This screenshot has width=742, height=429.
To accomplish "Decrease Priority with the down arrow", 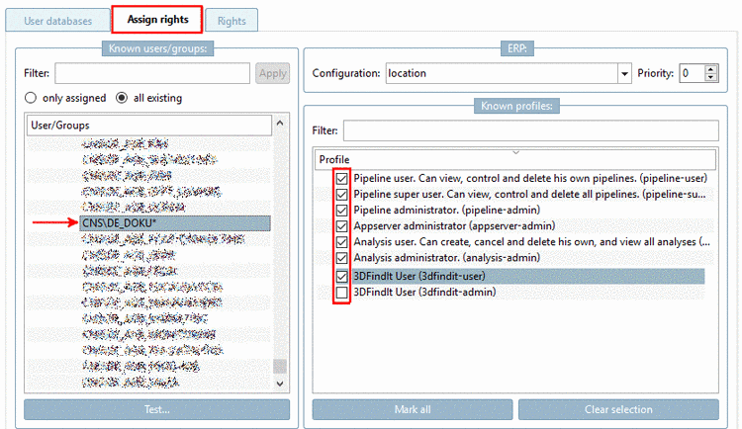I will click(710, 78).
